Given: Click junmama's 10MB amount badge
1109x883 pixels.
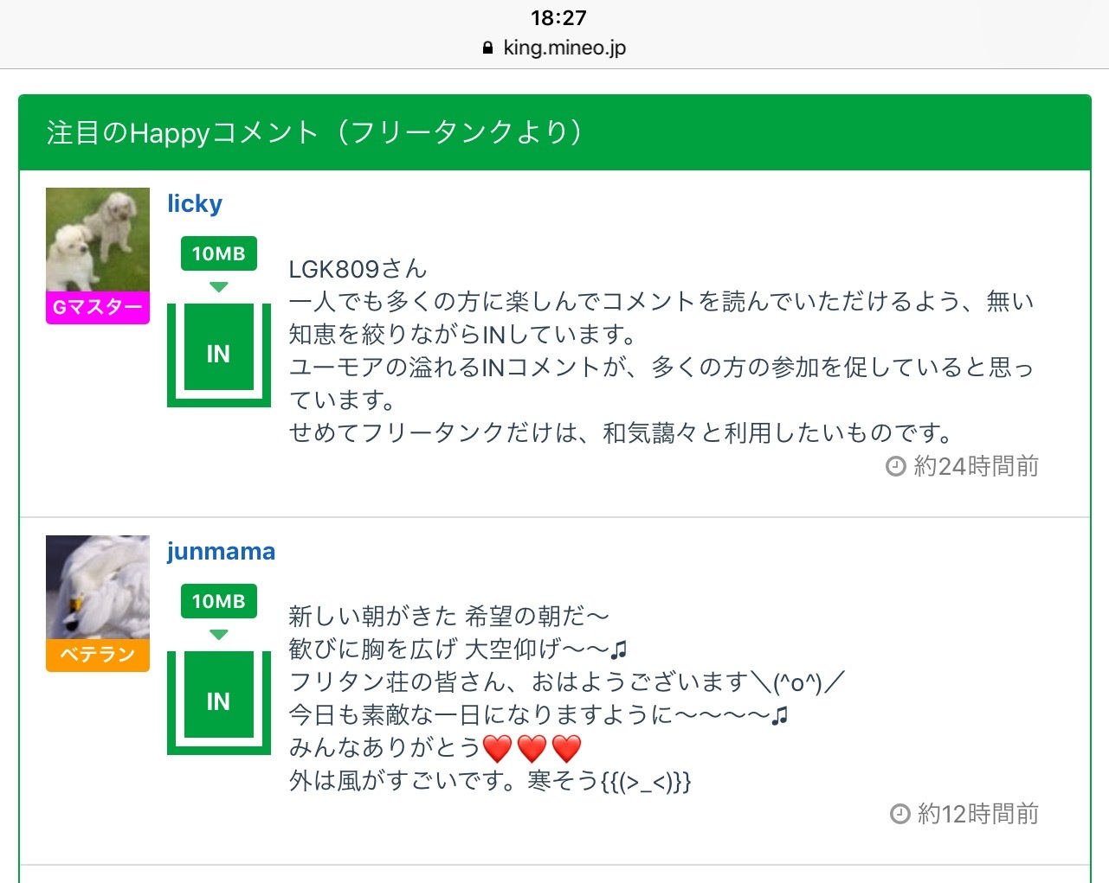Looking at the screenshot, I should pyautogui.click(x=219, y=601).
